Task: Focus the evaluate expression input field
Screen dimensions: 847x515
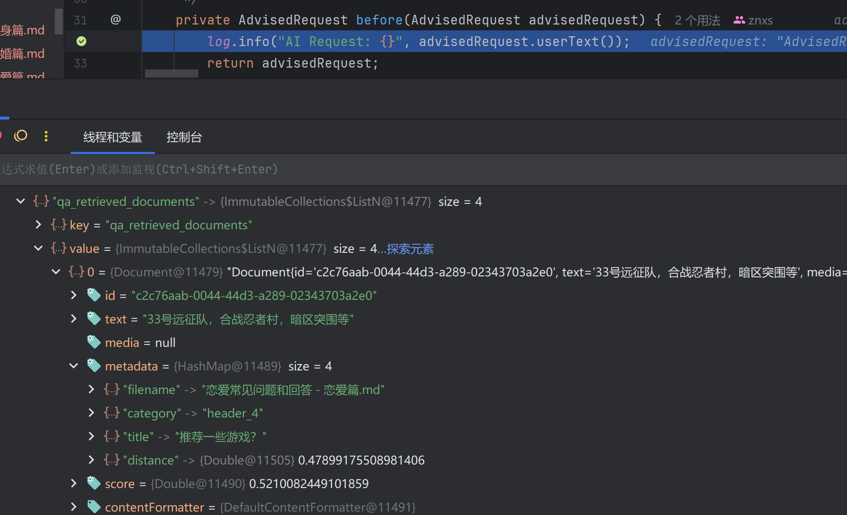Action: tap(423, 170)
